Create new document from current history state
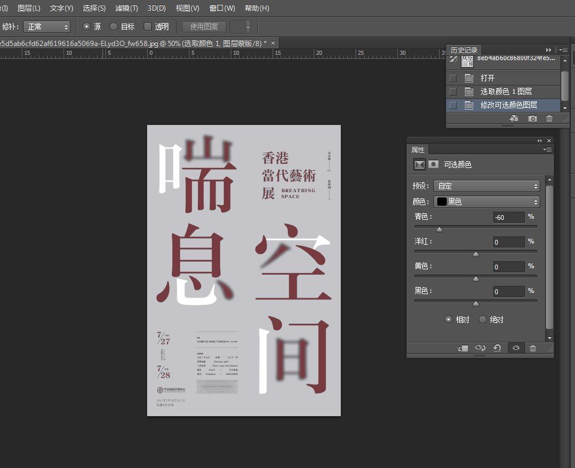 point(513,118)
